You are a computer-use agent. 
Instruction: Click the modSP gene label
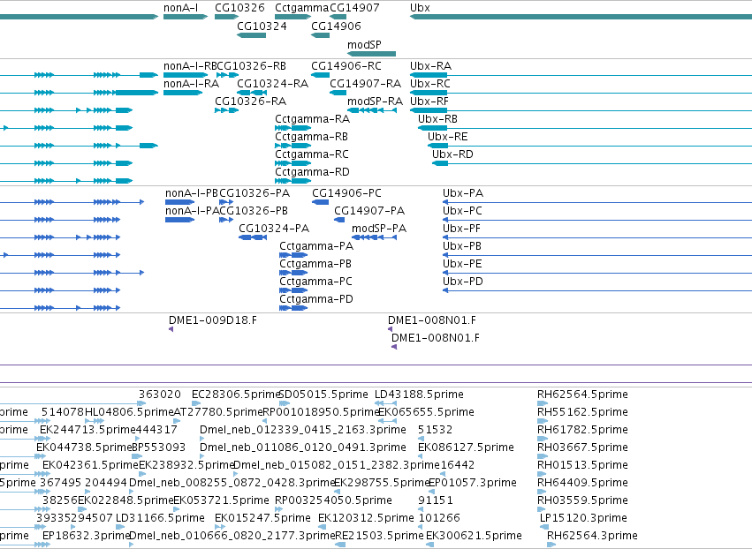(x=364, y=44)
